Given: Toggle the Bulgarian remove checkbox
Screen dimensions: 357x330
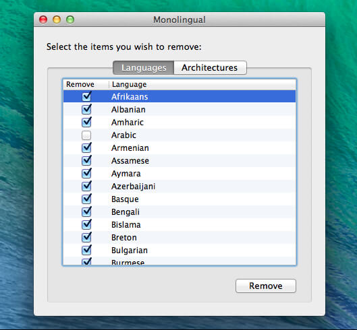Looking at the screenshot, I should click(86, 251).
